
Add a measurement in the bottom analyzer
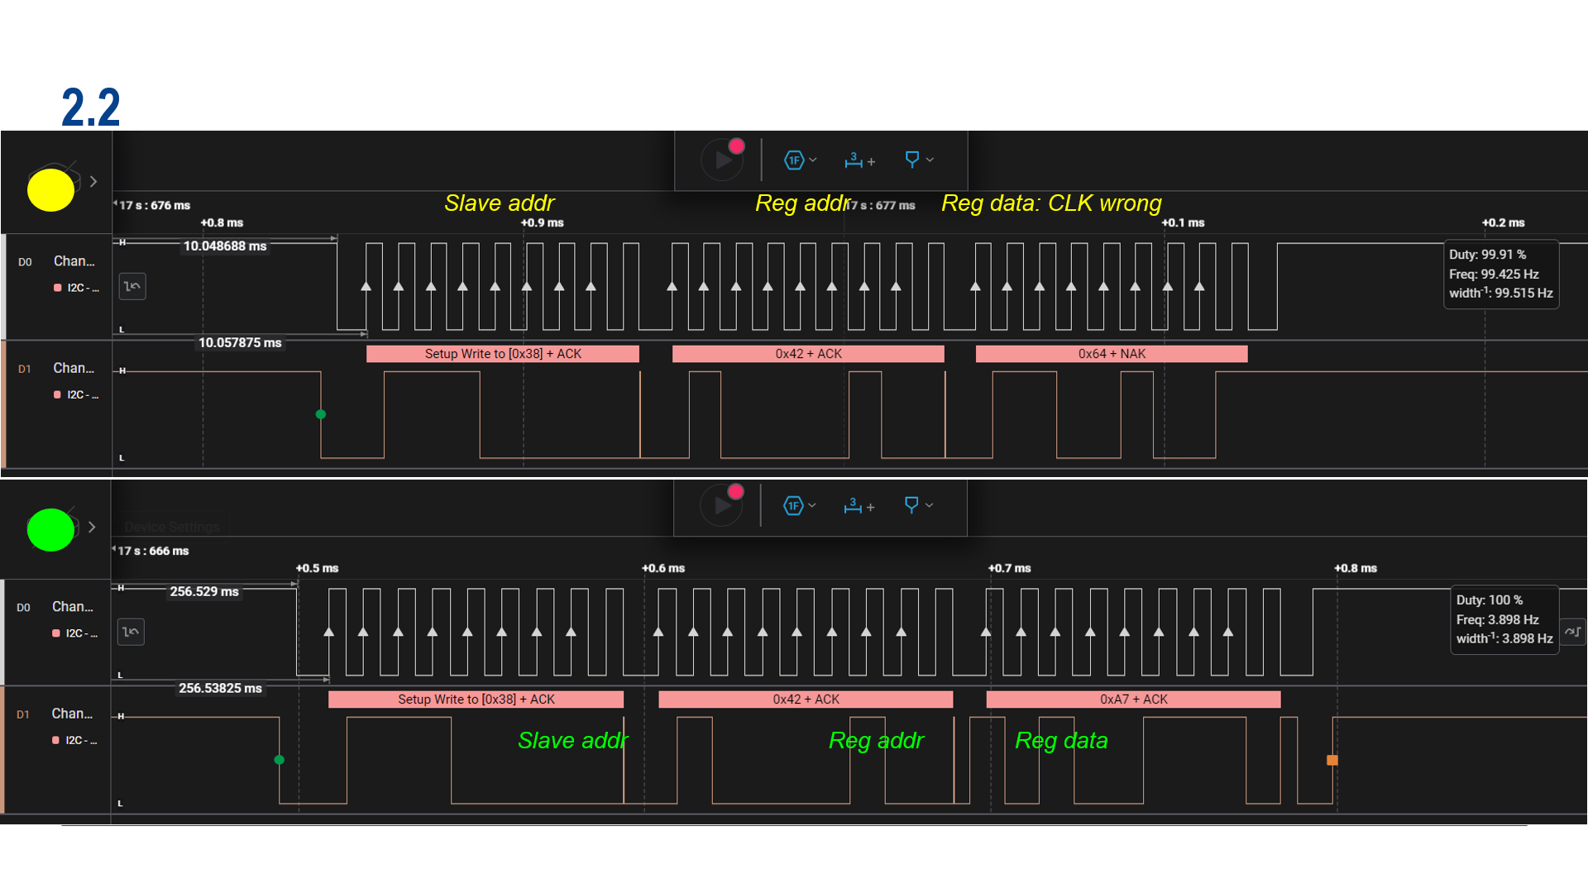859,505
